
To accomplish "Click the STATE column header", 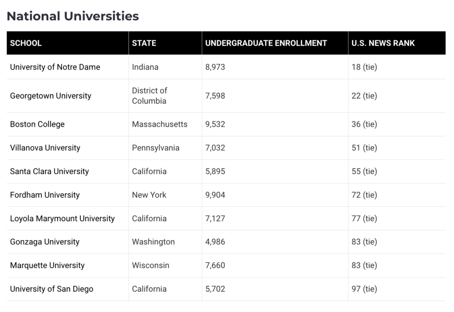I will [x=144, y=43].
